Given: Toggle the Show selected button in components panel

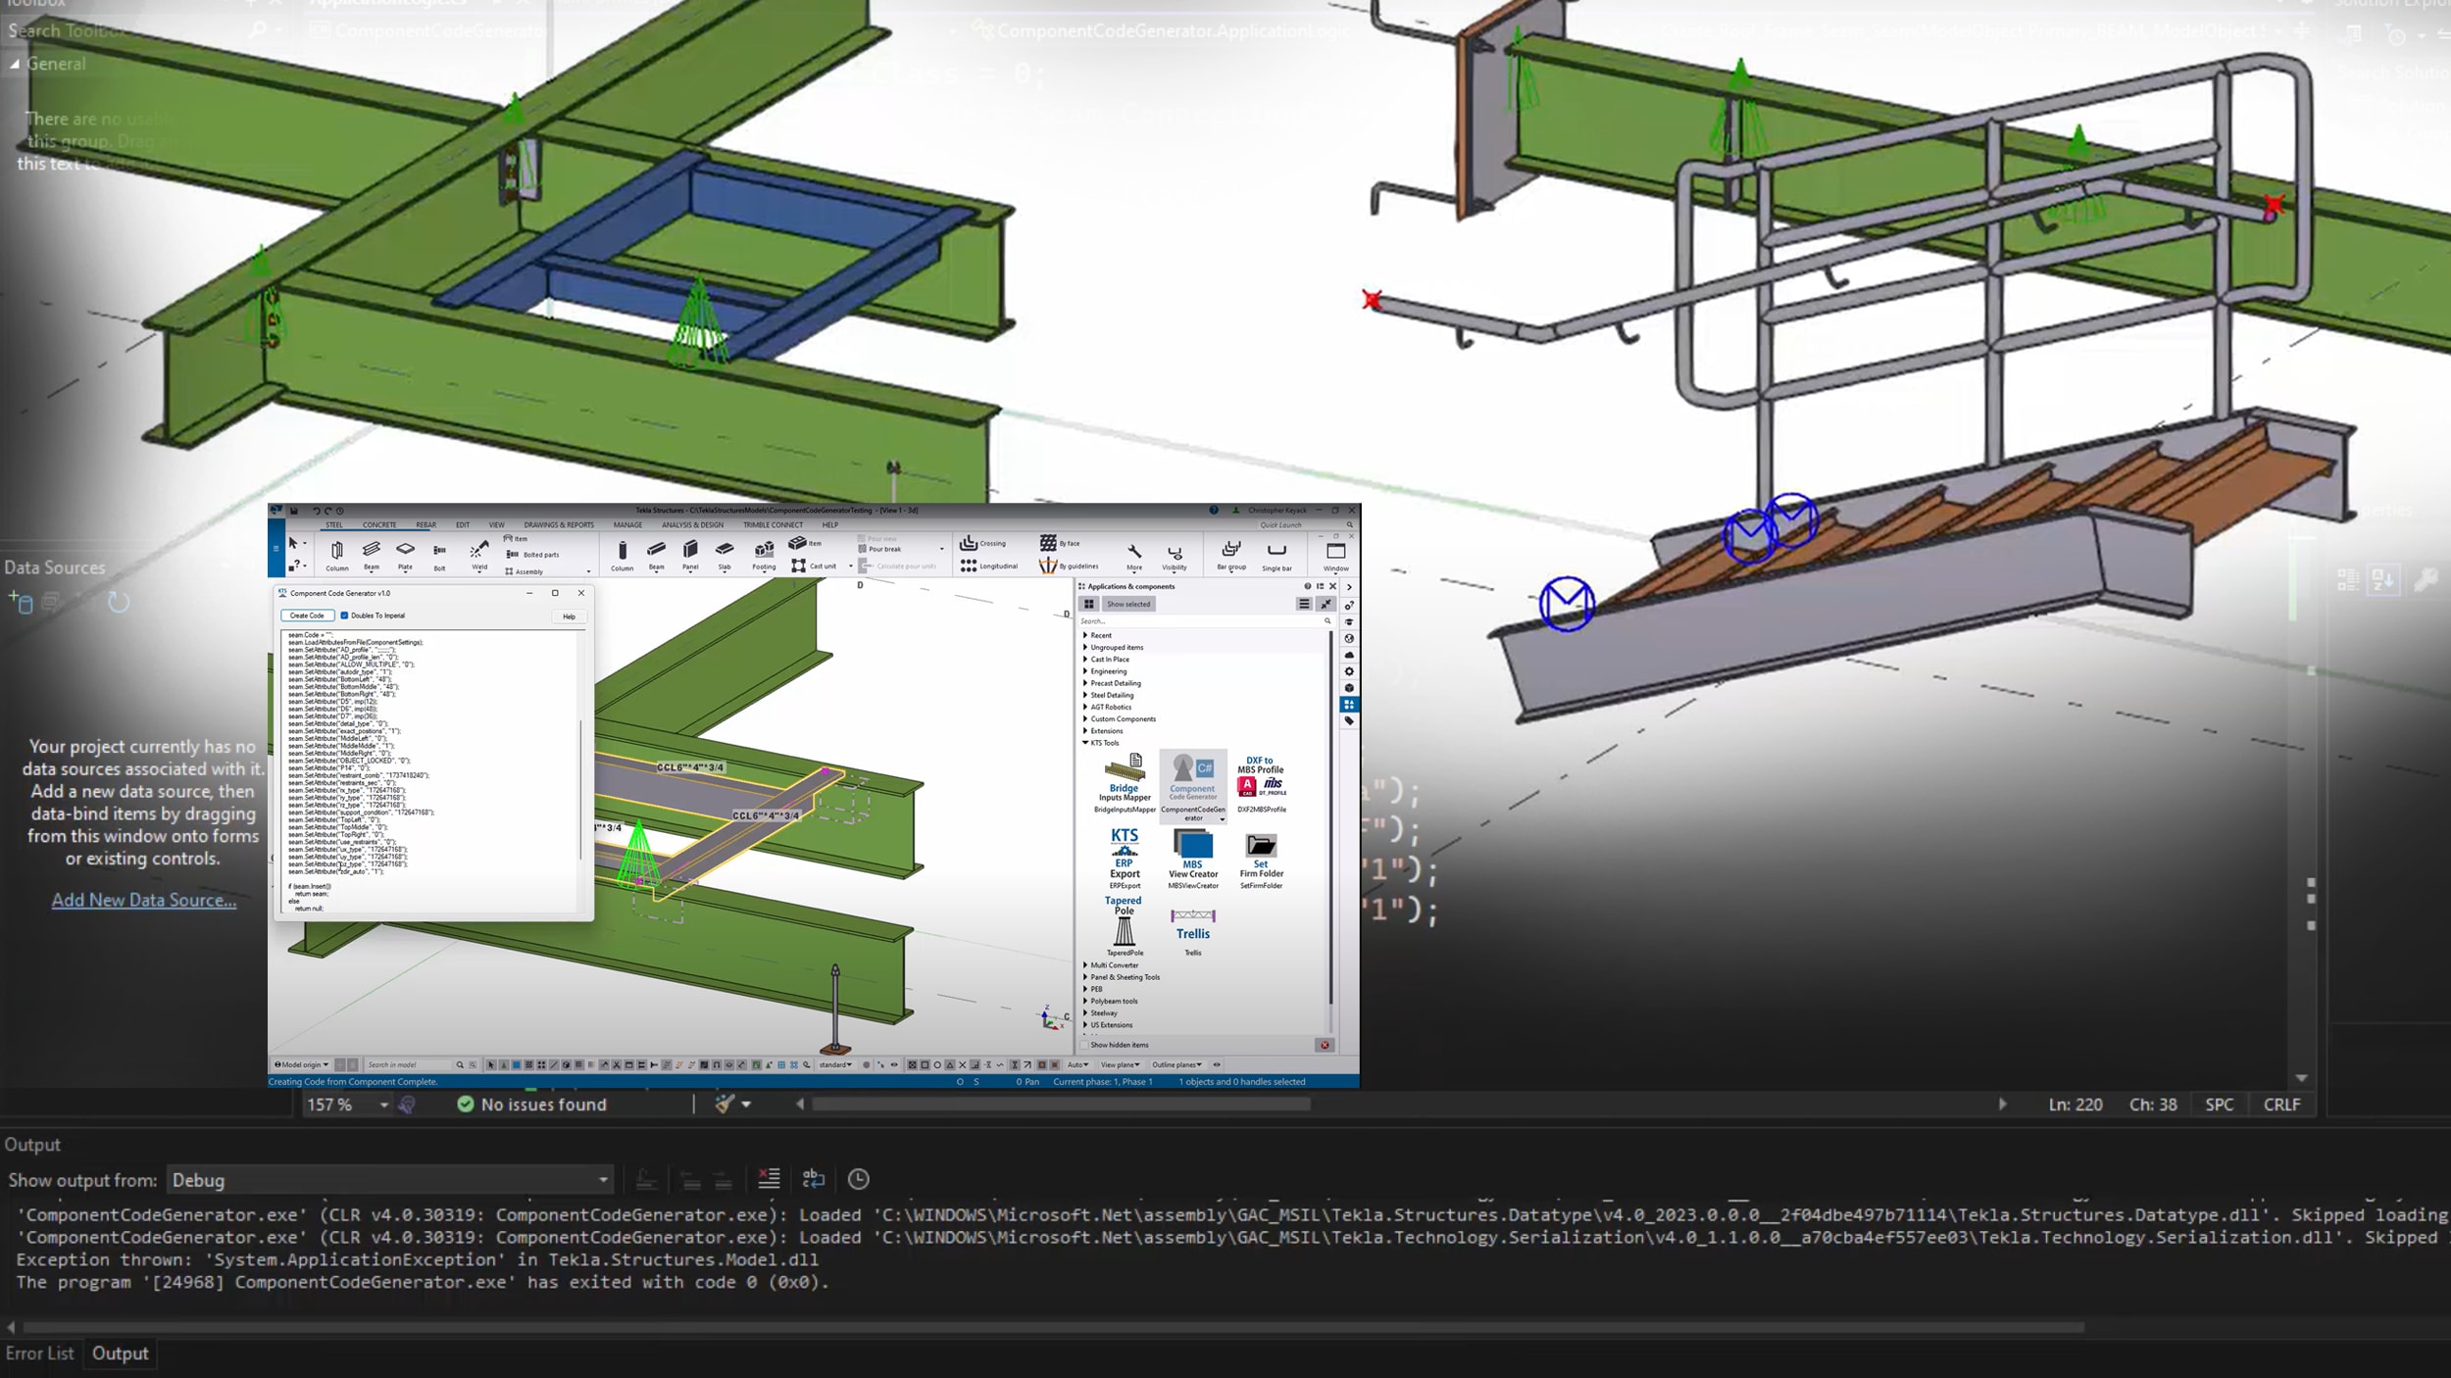Looking at the screenshot, I should tap(1128, 604).
